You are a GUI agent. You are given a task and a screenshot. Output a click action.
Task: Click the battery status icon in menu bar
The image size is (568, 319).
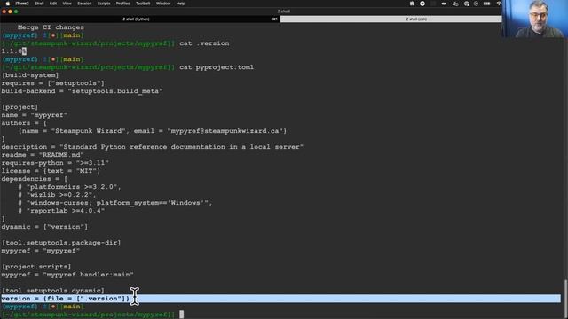(x=487, y=4)
